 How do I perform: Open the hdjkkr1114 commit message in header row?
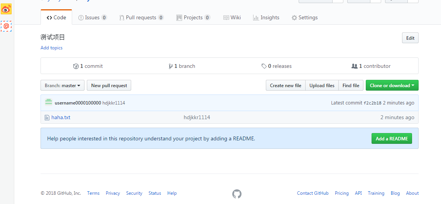click(x=113, y=103)
